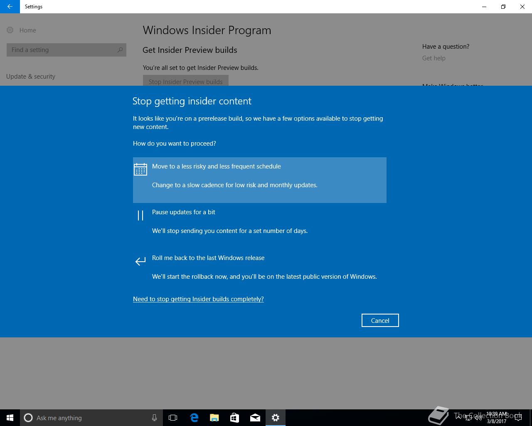
Task: Open Windows Store from taskbar
Action: click(234, 418)
